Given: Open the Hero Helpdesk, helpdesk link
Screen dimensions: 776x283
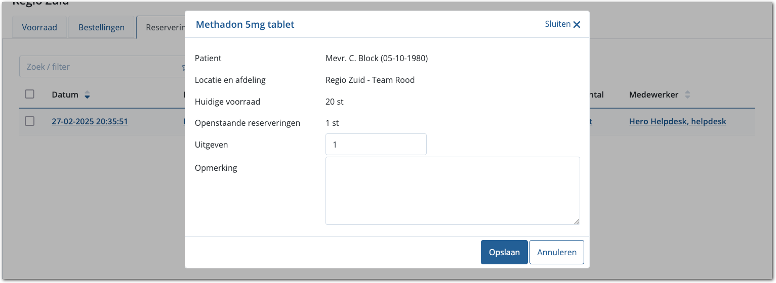Looking at the screenshot, I should 677,121.
